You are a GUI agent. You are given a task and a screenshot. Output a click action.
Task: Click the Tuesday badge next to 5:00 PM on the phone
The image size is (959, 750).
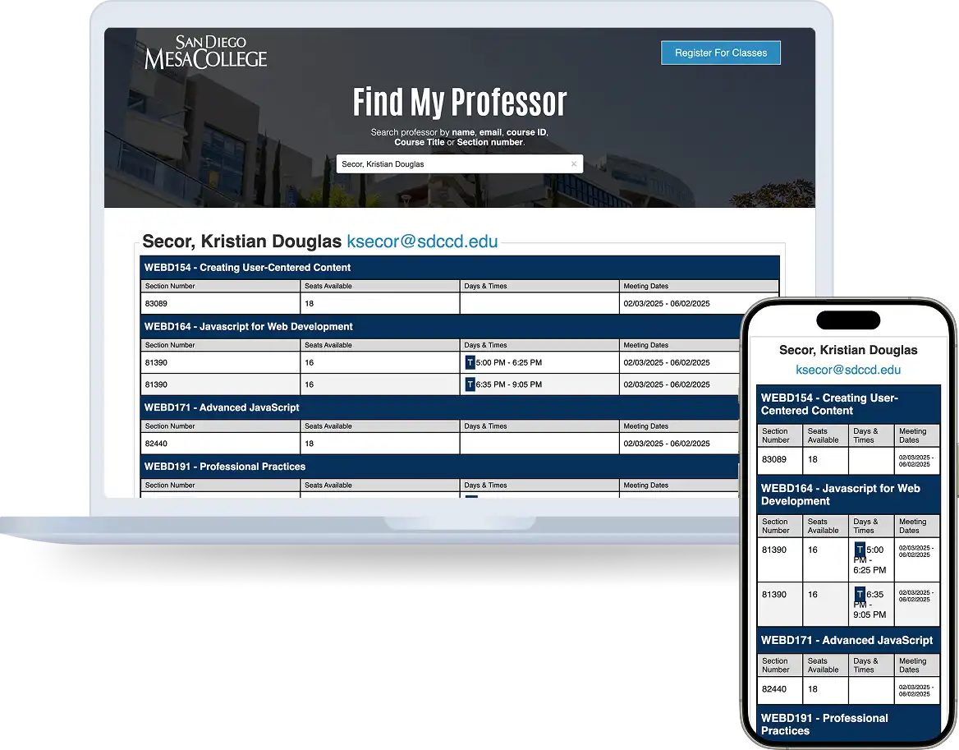(x=860, y=550)
